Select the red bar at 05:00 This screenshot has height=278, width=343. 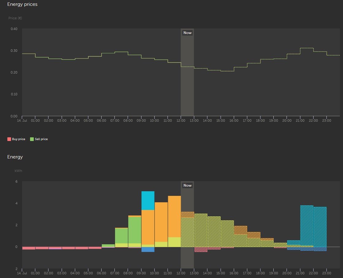pos(95,248)
